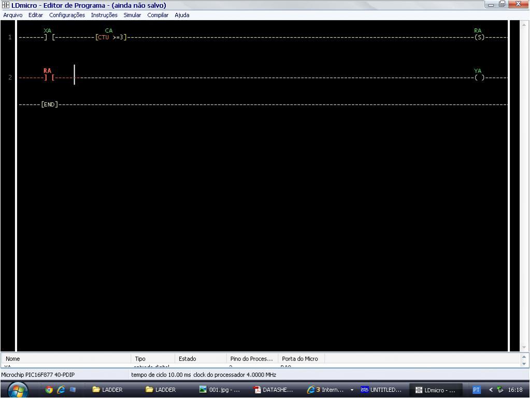Open the Internet Explorer taskbar group
Viewport: 530px width, 398px height.
[x=325, y=390]
